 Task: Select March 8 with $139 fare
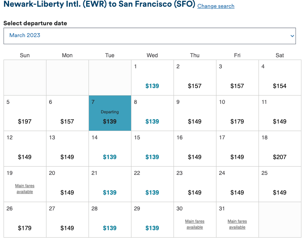coord(152,113)
